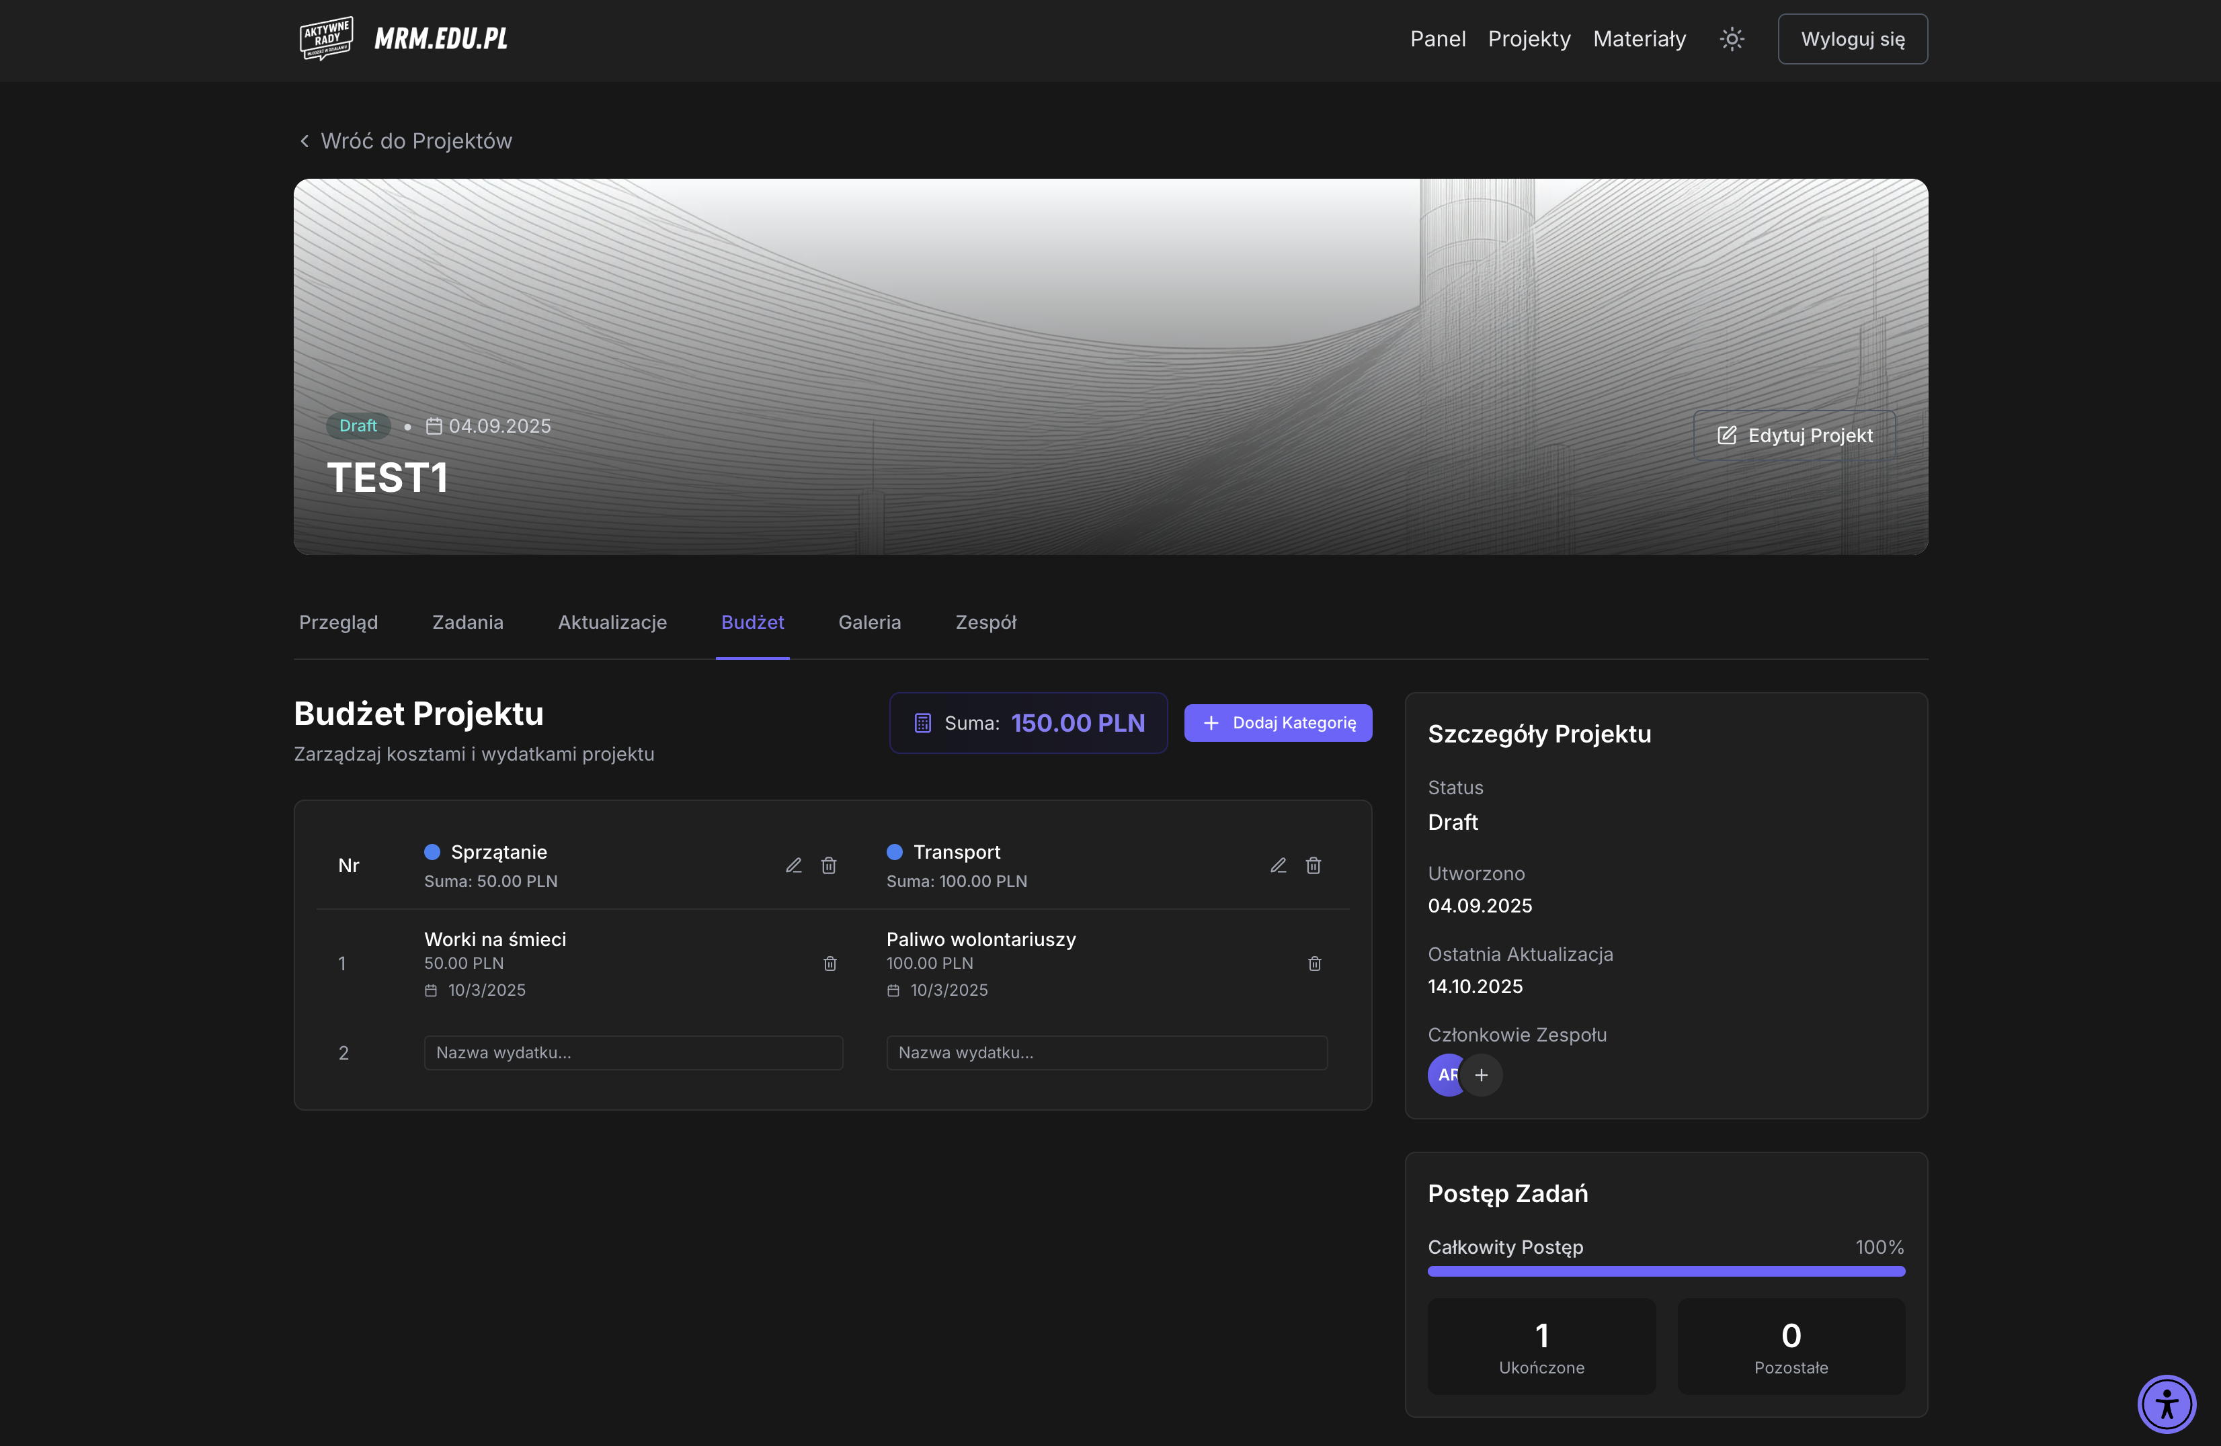This screenshot has width=2221, height=1446.
Task: Open the Galeria tab
Action: tap(869, 622)
